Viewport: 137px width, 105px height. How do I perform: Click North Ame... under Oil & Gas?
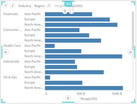point(34,88)
